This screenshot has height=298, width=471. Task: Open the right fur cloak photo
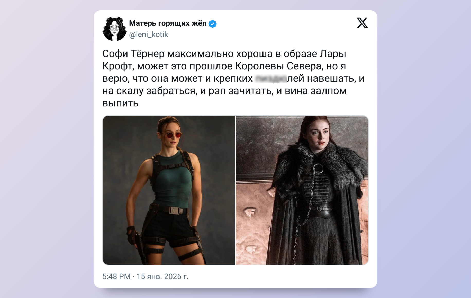302,190
